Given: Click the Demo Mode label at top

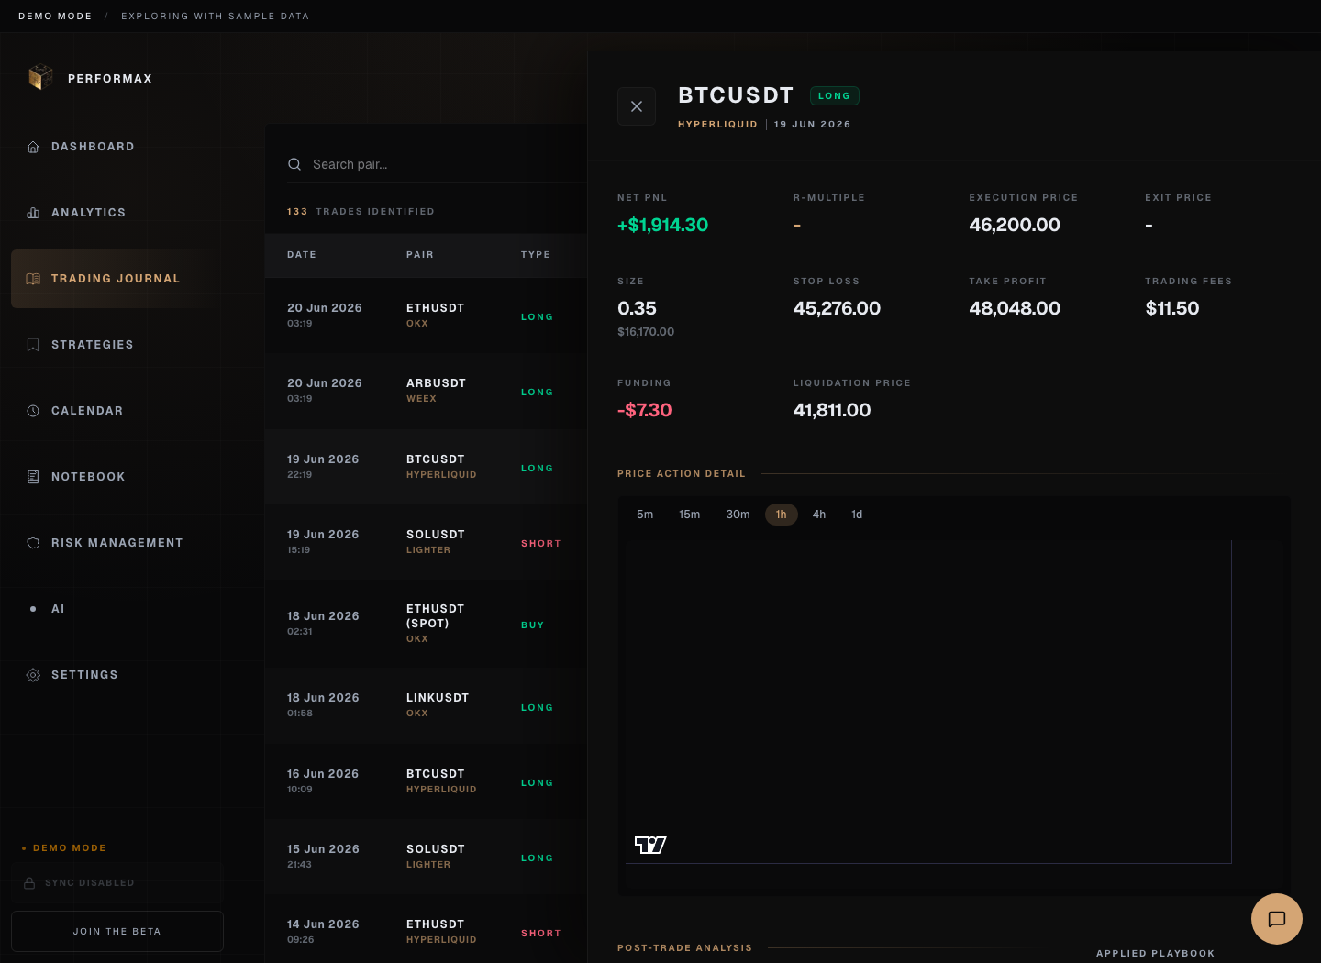Looking at the screenshot, I should 55,17.
